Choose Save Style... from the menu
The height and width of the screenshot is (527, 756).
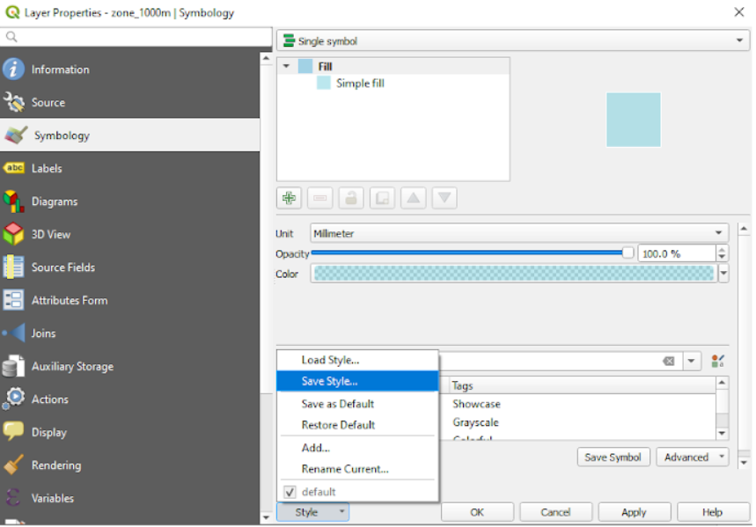click(329, 381)
